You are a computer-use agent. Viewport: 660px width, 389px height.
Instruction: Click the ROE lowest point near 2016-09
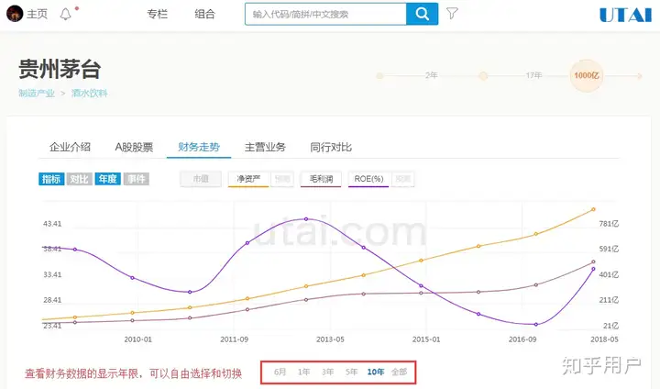(536, 325)
